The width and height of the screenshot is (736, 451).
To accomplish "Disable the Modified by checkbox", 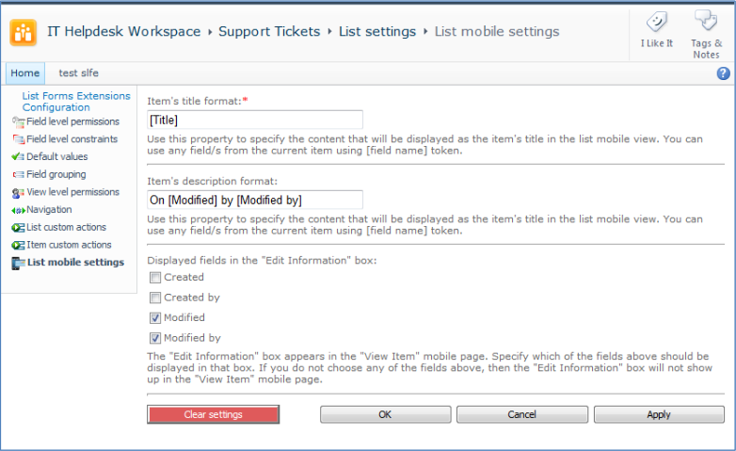I will 155,338.
